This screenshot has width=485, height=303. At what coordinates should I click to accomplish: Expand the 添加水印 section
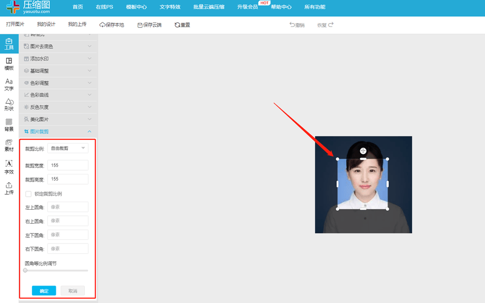pyautogui.click(x=58, y=58)
